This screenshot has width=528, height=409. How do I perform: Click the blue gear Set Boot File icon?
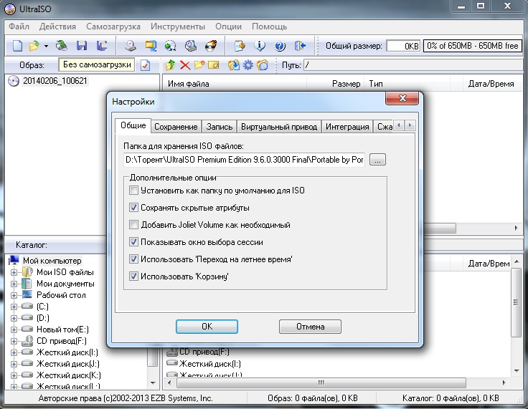[x=247, y=65]
